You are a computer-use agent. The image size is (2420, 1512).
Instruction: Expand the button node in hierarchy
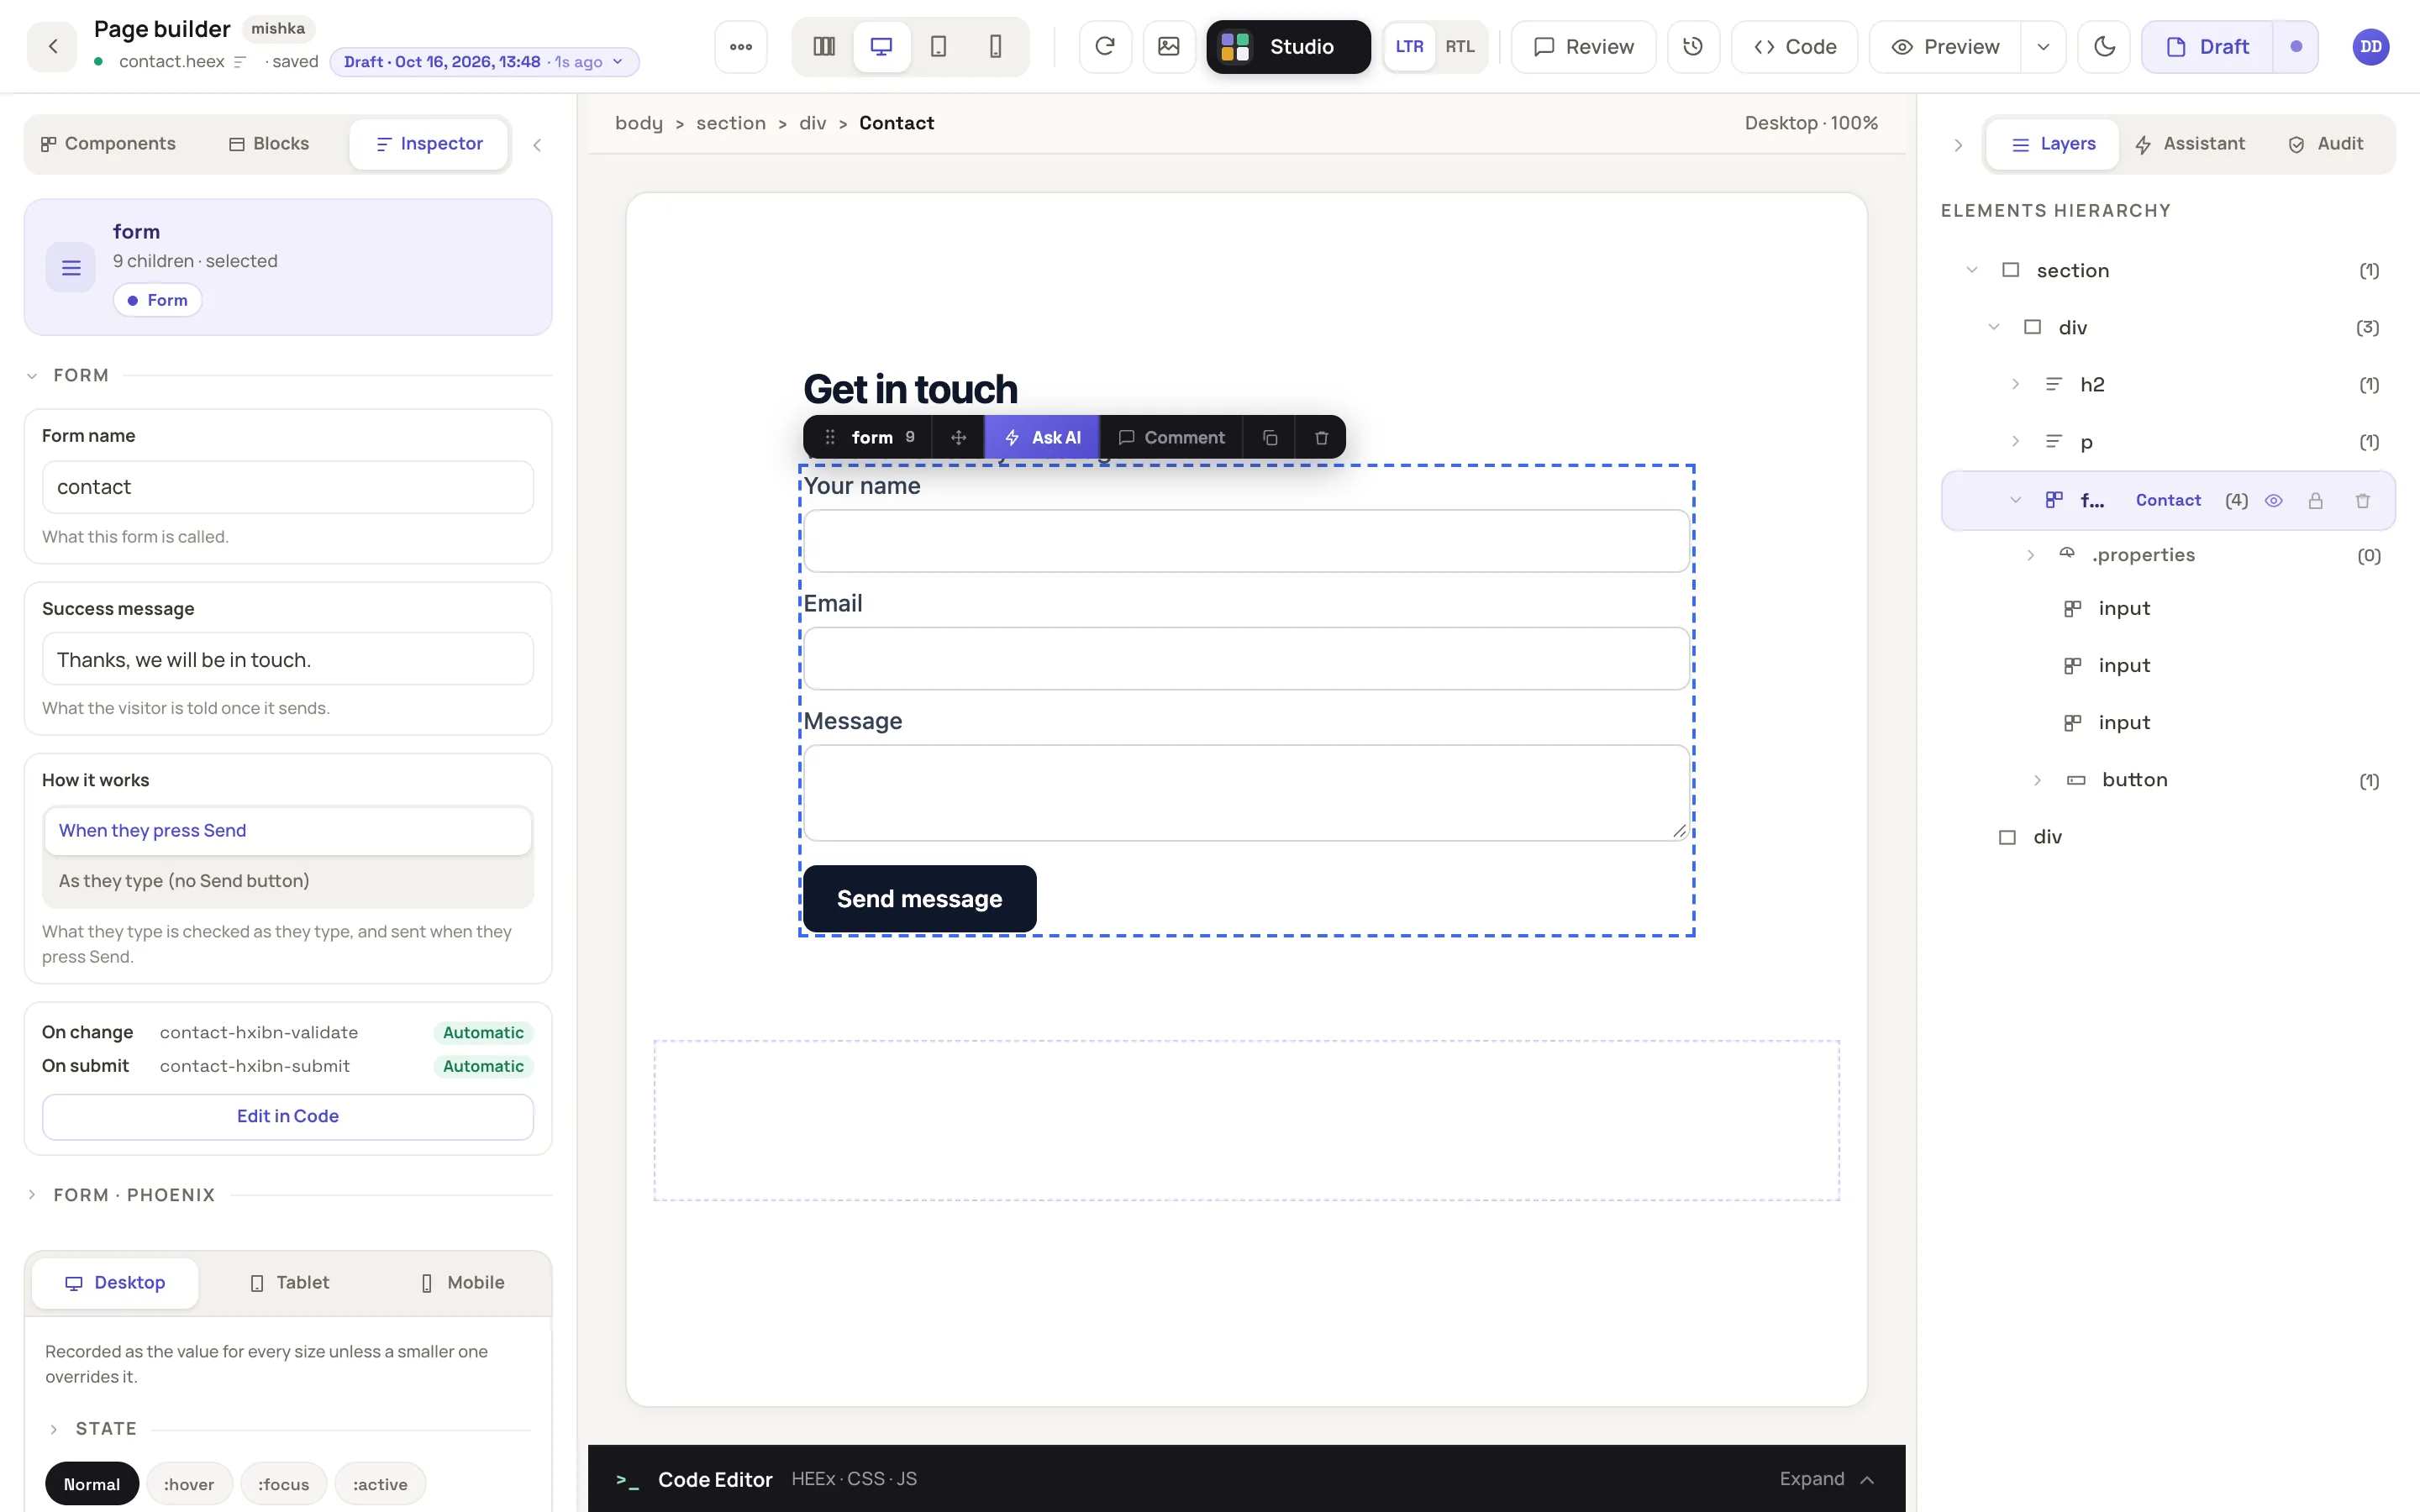click(x=2037, y=780)
